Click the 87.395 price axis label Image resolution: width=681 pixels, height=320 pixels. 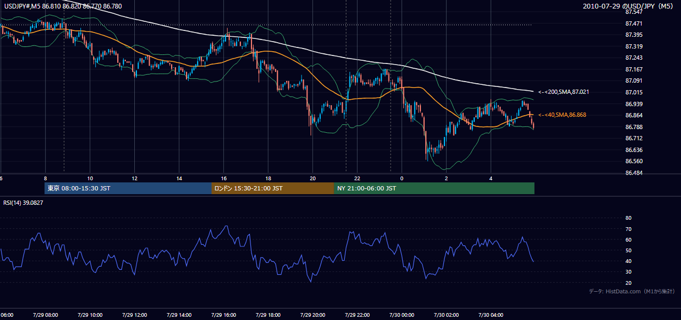634,35
